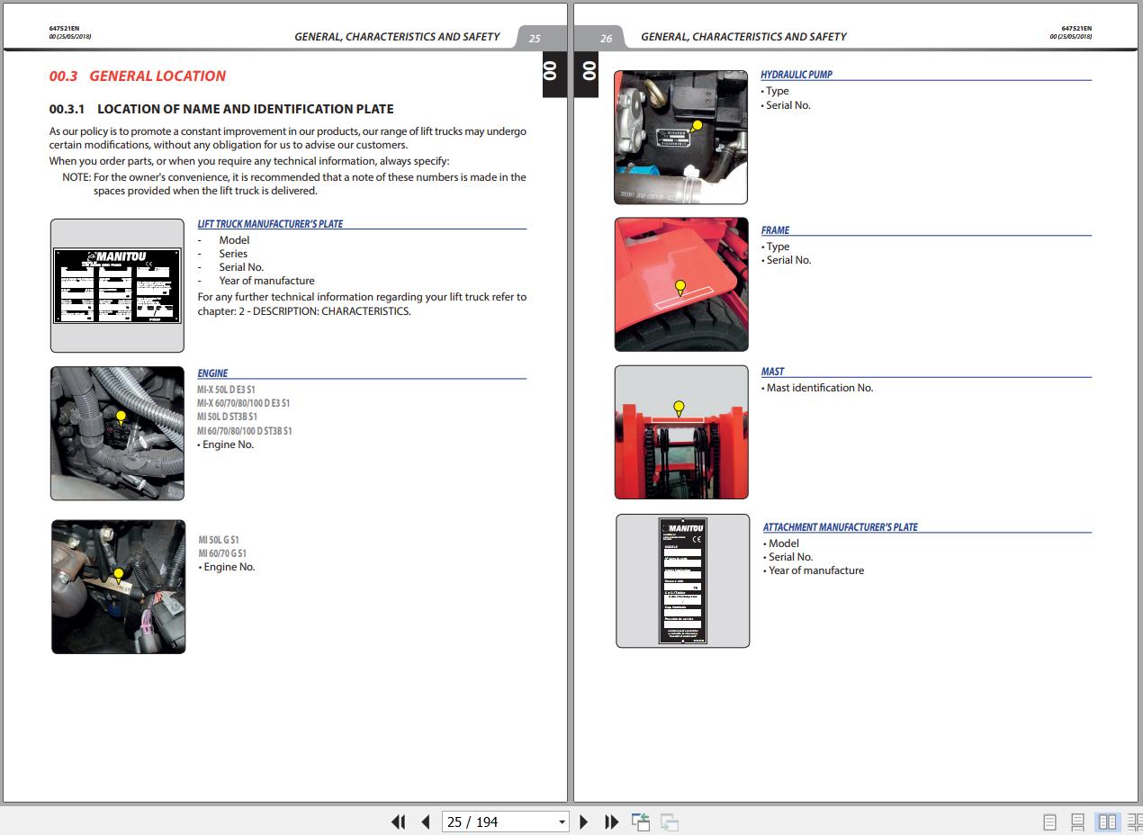
Task: Click the attachment plate image
Action: [x=682, y=580]
